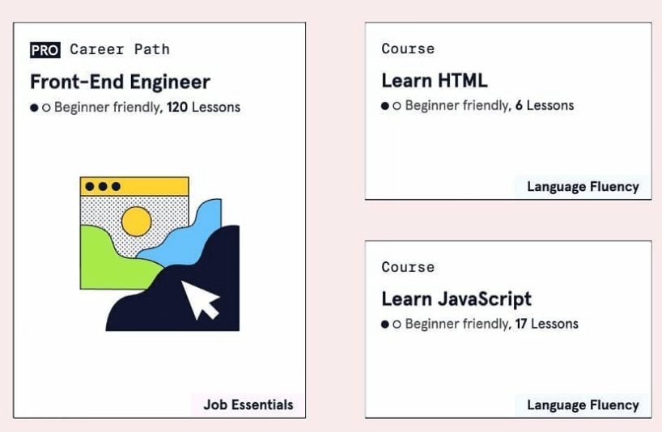Click the cursor arrow in the illustration
The height and width of the screenshot is (432, 662).
click(x=200, y=299)
